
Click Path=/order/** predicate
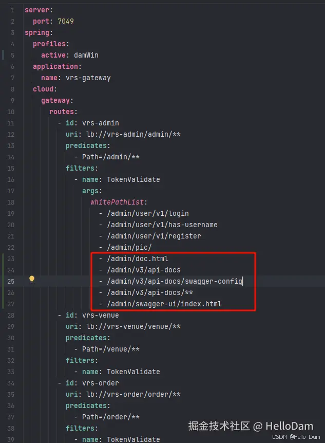(111, 417)
